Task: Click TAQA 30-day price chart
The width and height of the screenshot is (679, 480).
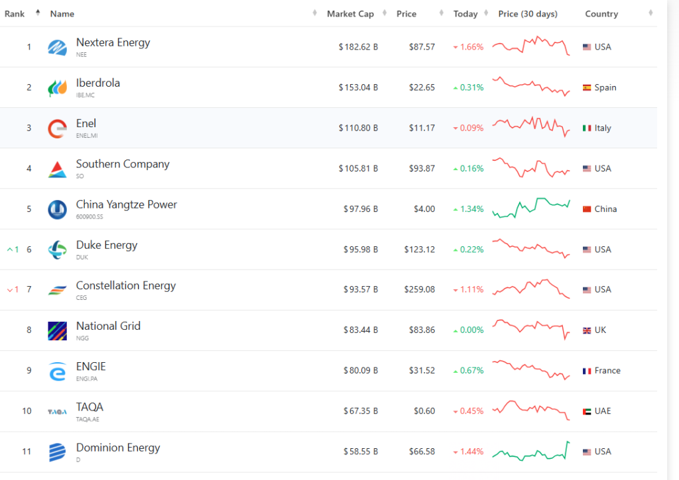Action: (x=531, y=410)
